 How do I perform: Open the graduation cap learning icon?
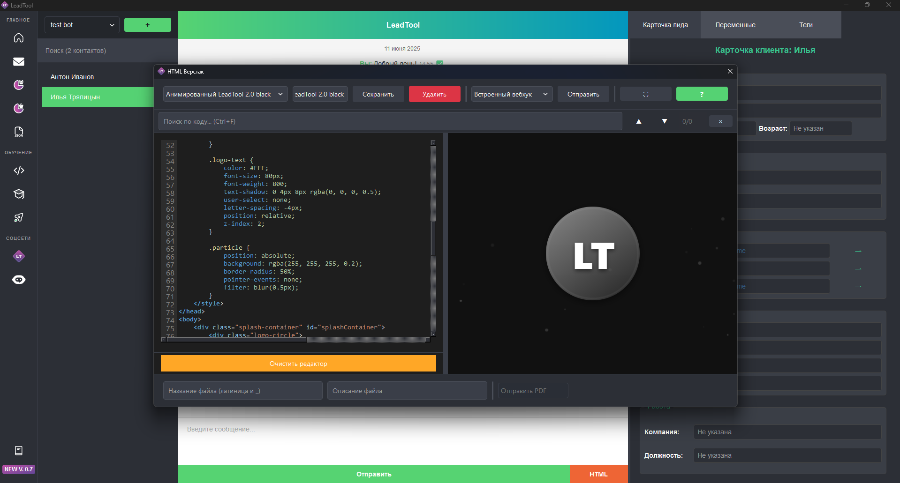pyautogui.click(x=19, y=194)
